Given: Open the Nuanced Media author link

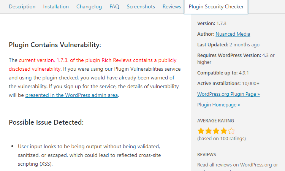Looking at the screenshot, I should pos(233,34).
